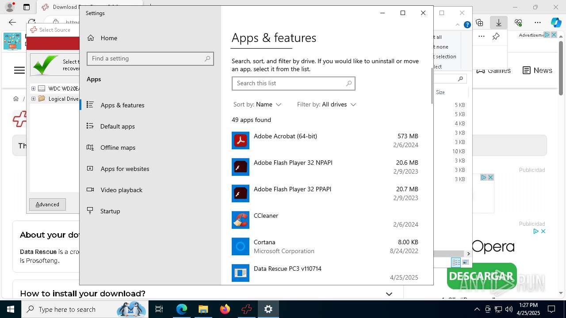Click the News link on webpage
The width and height of the screenshot is (566, 318).
(537, 70)
